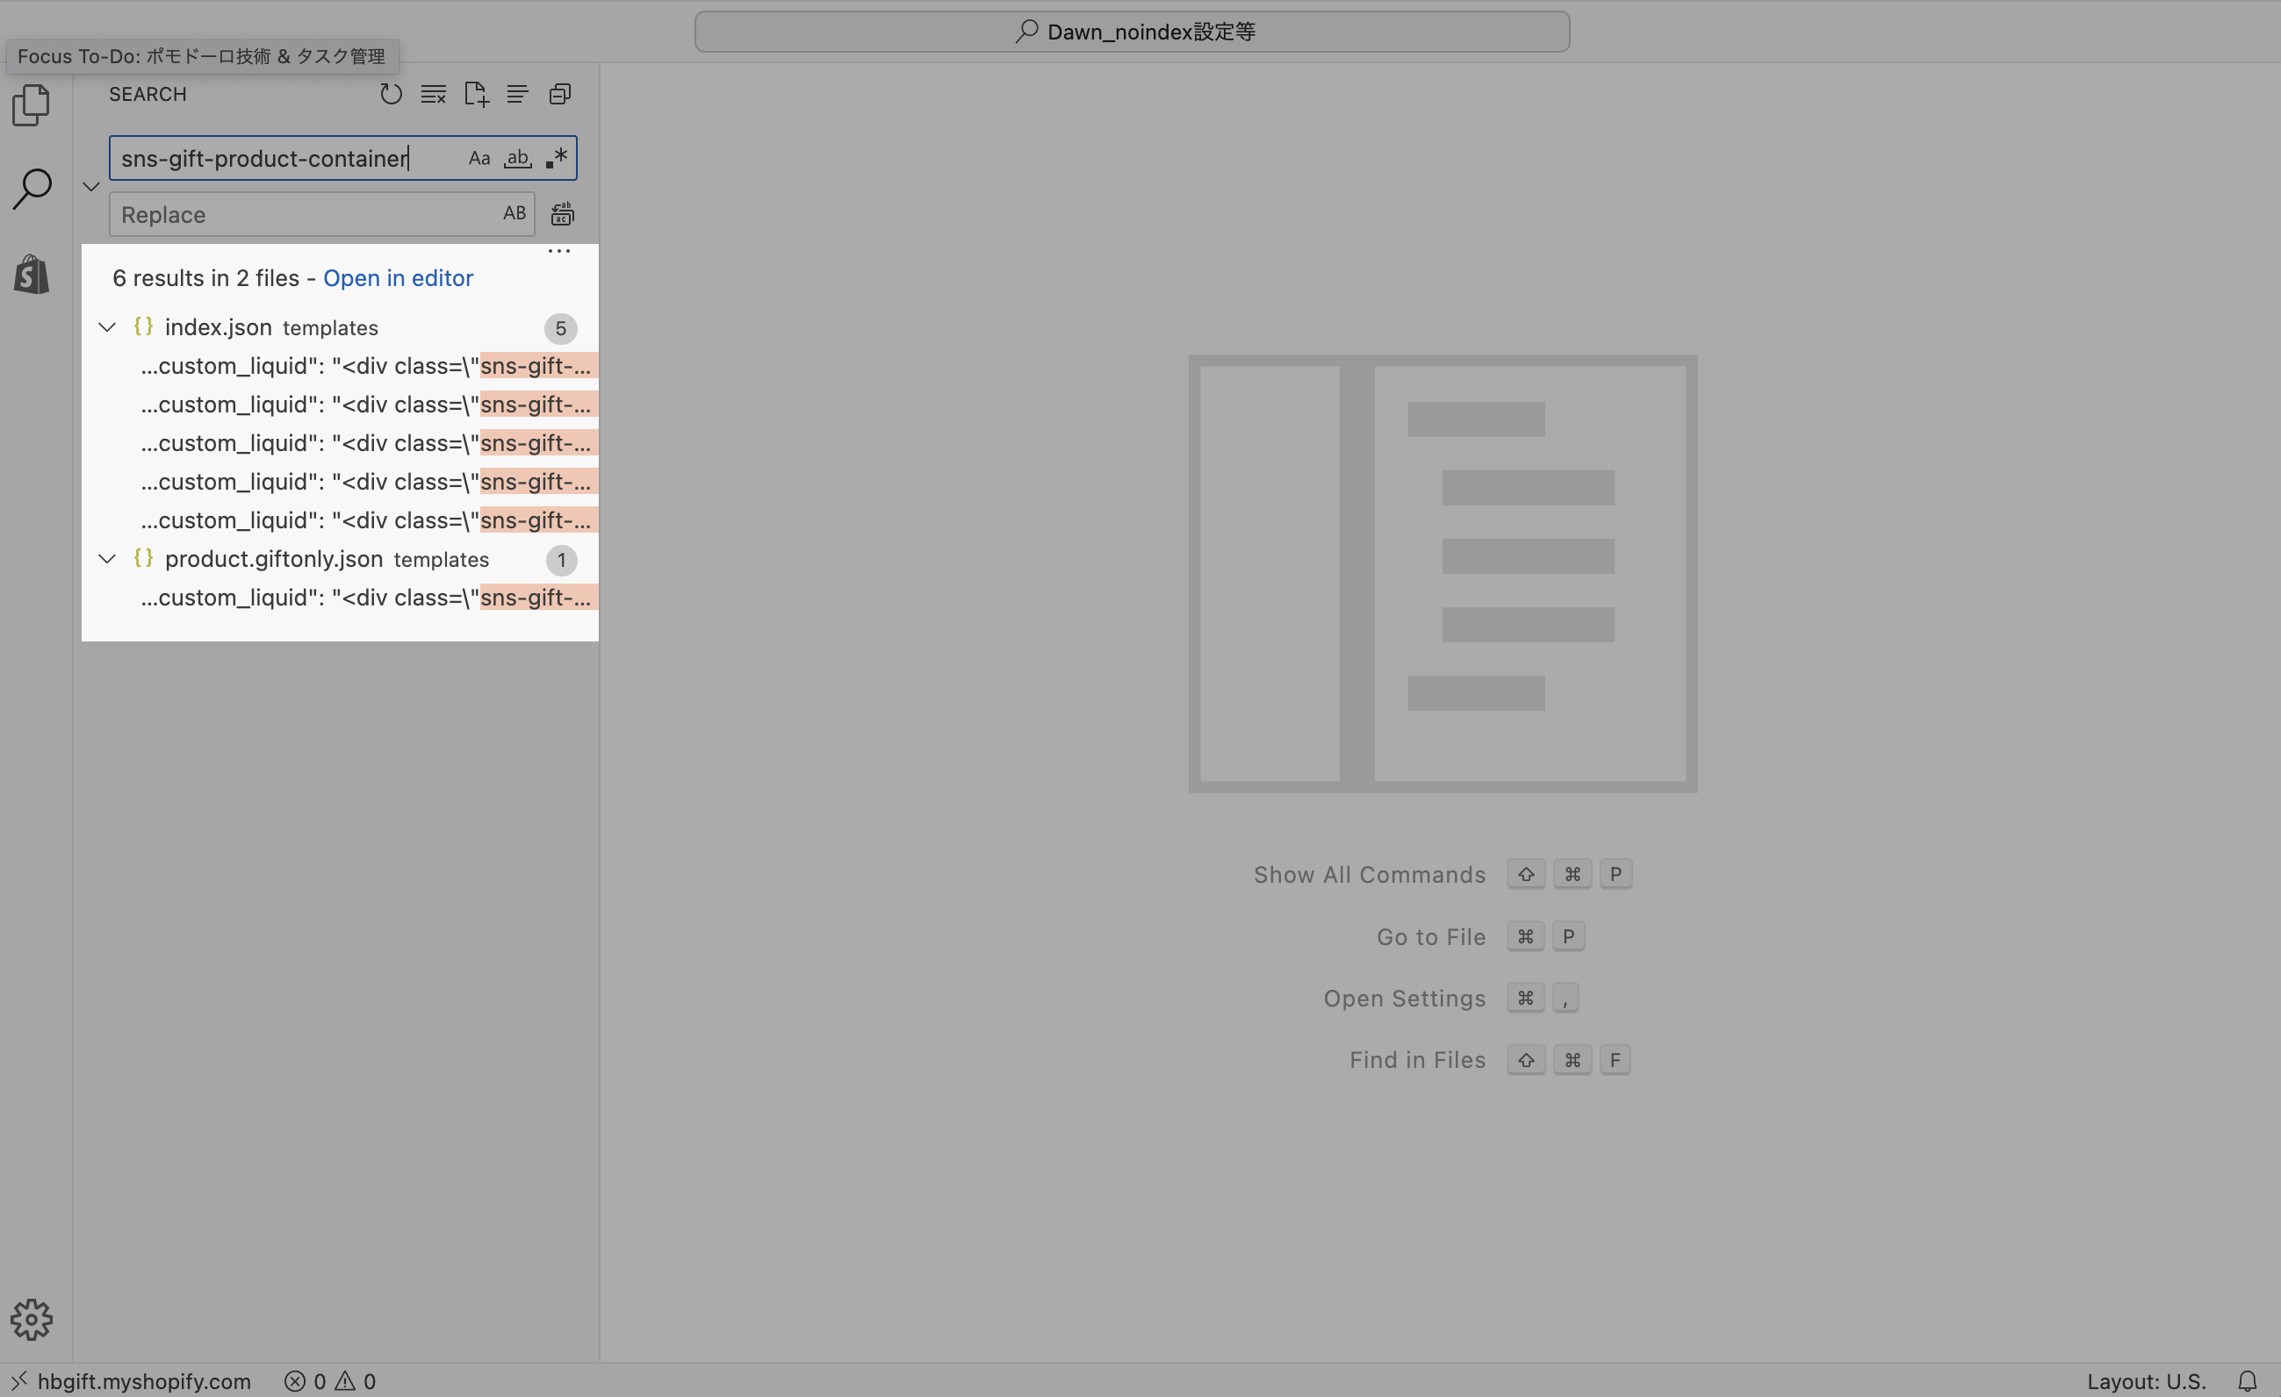Collapse the Replace field with chevron
Screen dimensions: 2281x1397
90,187
